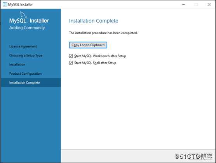Go to the Installation step in sidebar
The image size is (216, 163).
pyautogui.click(x=17, y=65)
